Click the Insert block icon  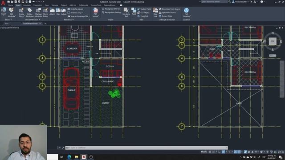[x=4, y=10]
